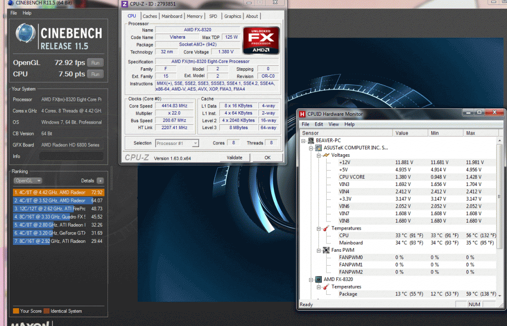Collapse the Voltages node

click(319, 155)
